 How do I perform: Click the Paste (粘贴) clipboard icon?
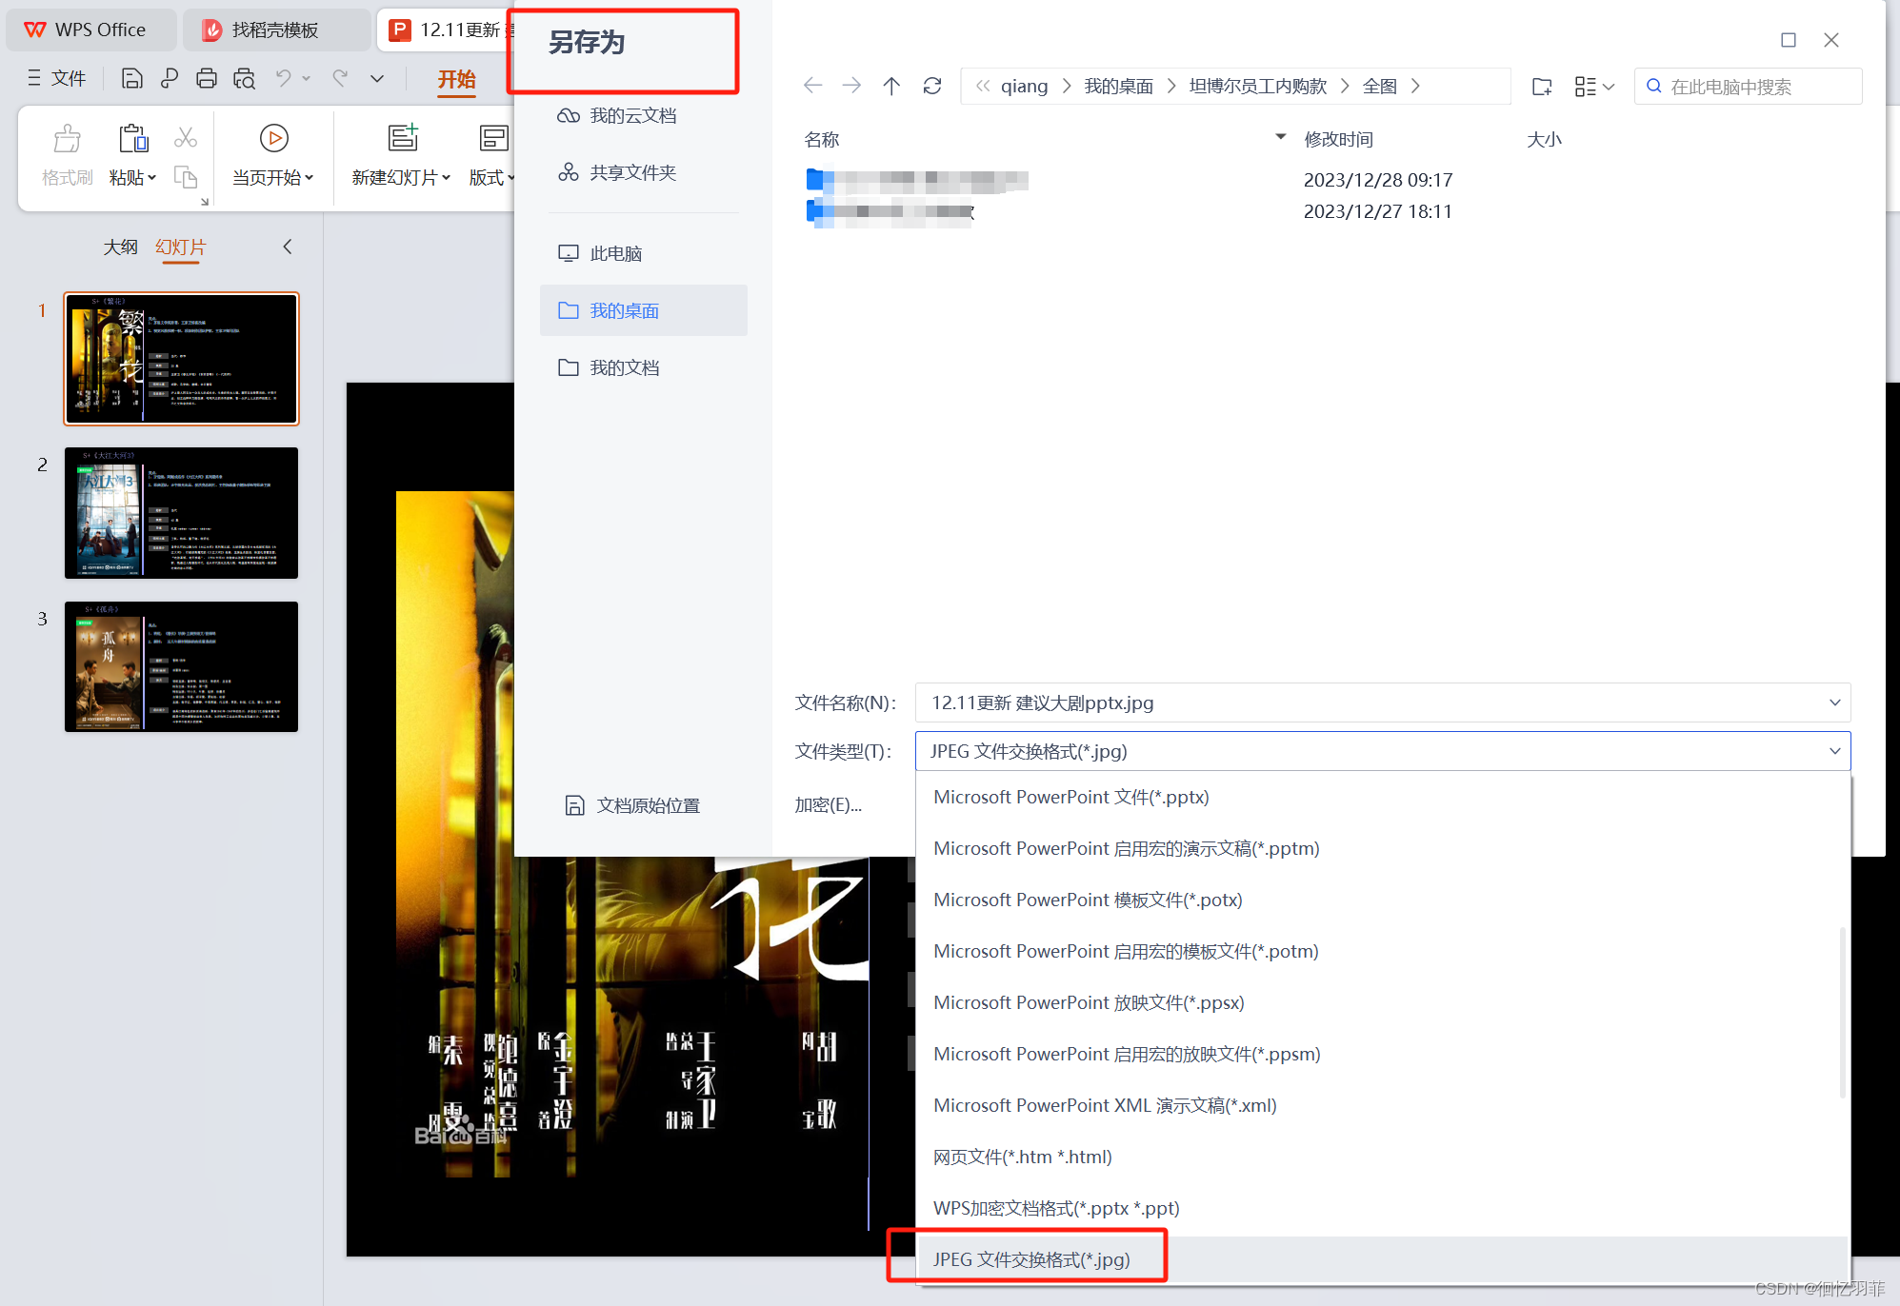133,139
